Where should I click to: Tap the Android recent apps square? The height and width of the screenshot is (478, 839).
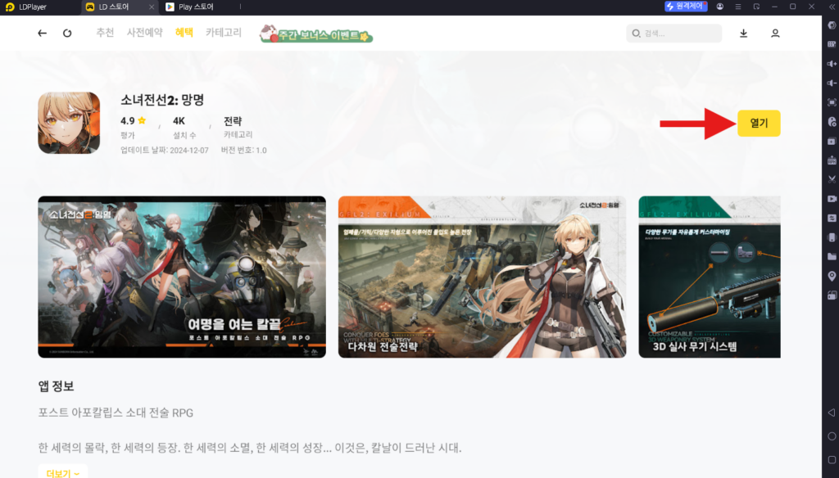(832, 460)
